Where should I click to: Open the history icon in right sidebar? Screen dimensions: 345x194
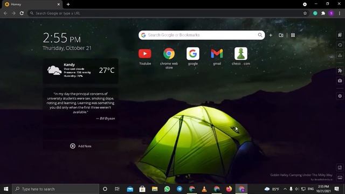(x=340, y=45)
